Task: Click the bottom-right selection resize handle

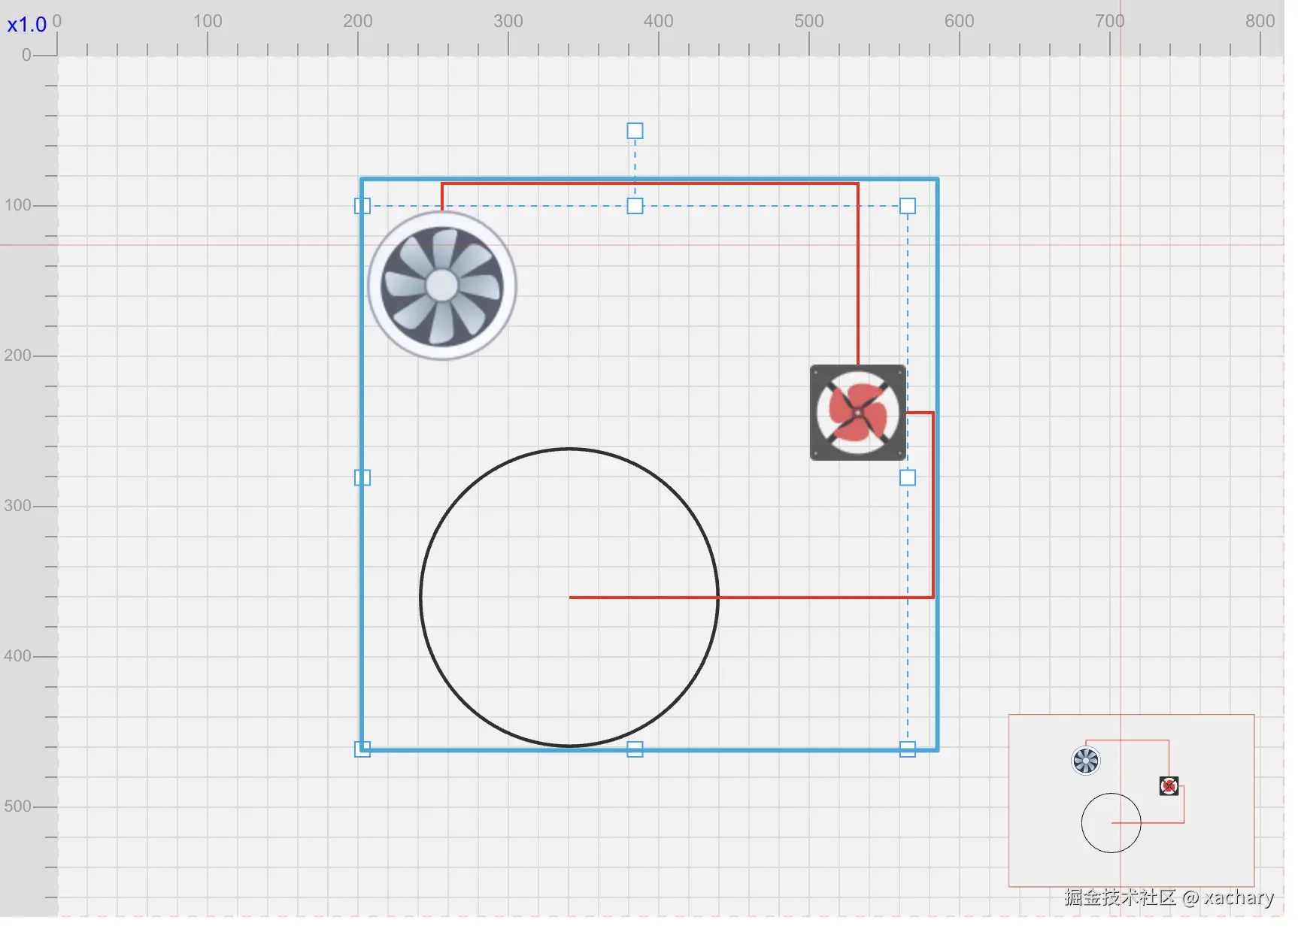Action: tap(908, 749)
